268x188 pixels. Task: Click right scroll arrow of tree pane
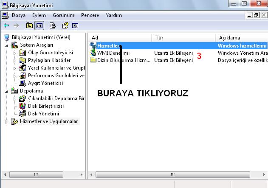82,175
